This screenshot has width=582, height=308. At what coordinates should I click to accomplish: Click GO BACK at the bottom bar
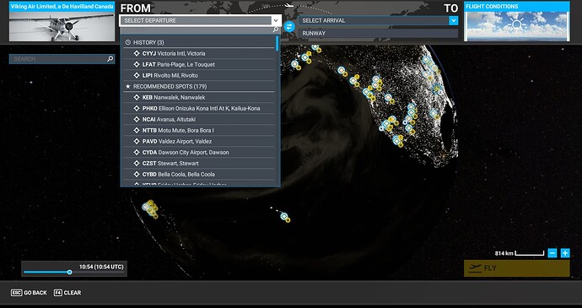click(x=29, y=293)
